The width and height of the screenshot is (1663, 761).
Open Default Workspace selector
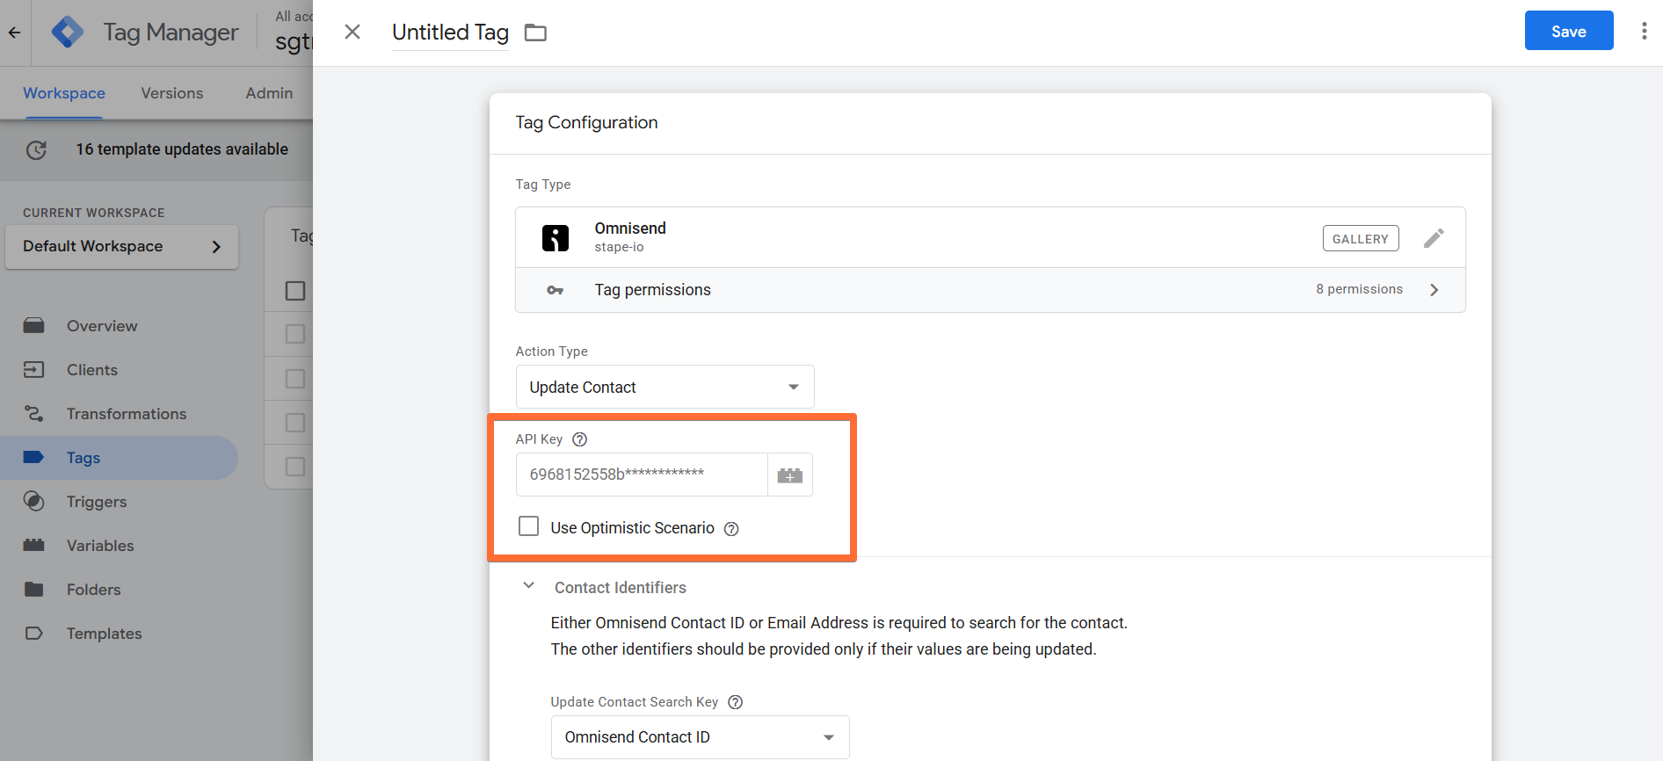(x=121, y=247)
